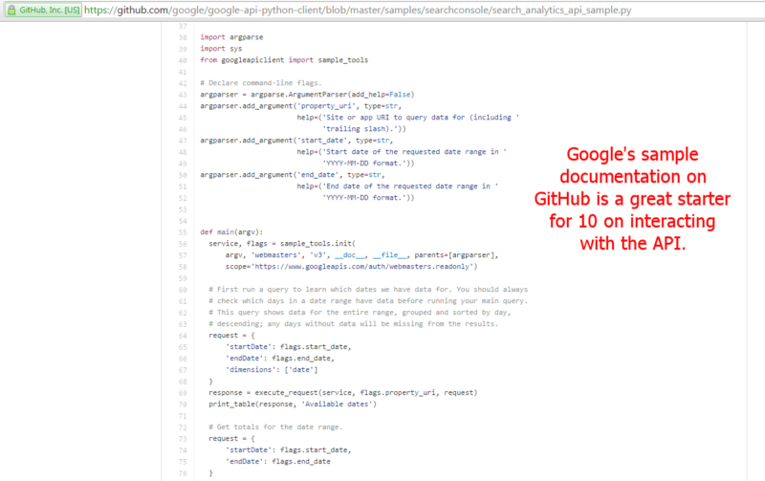This screenshot has height=481, width=765.
Task: Click the scope googleapis webmasters.readonly line
Action: 351,267
